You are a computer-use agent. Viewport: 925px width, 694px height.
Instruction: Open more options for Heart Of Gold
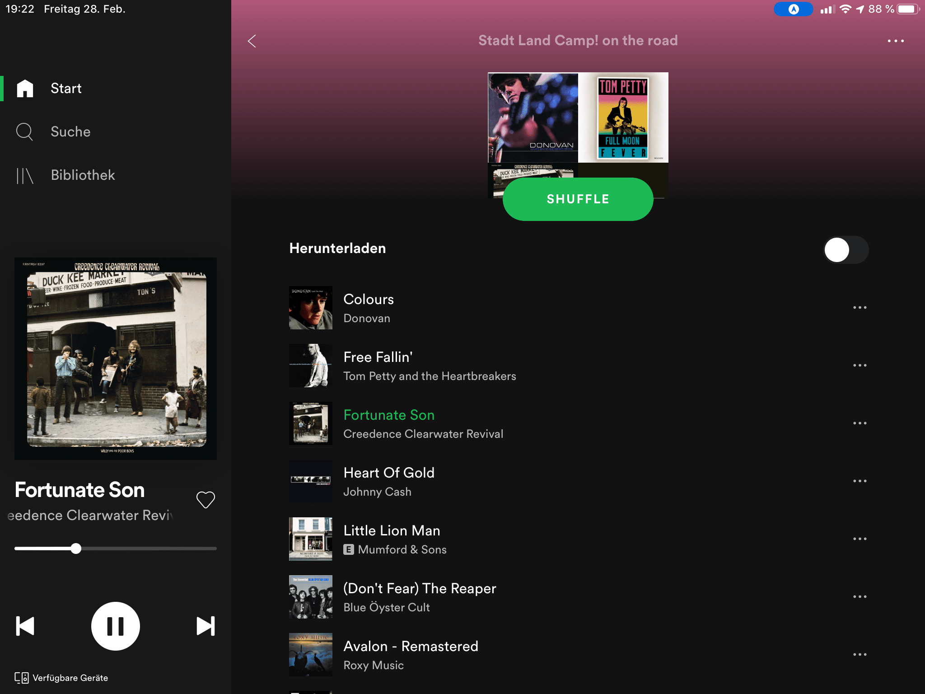pyautogui.click(x=860, y=481)
